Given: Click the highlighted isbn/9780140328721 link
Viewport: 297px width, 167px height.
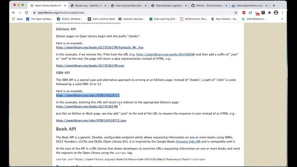Looking at the screenshot, I should click(88, 95).
